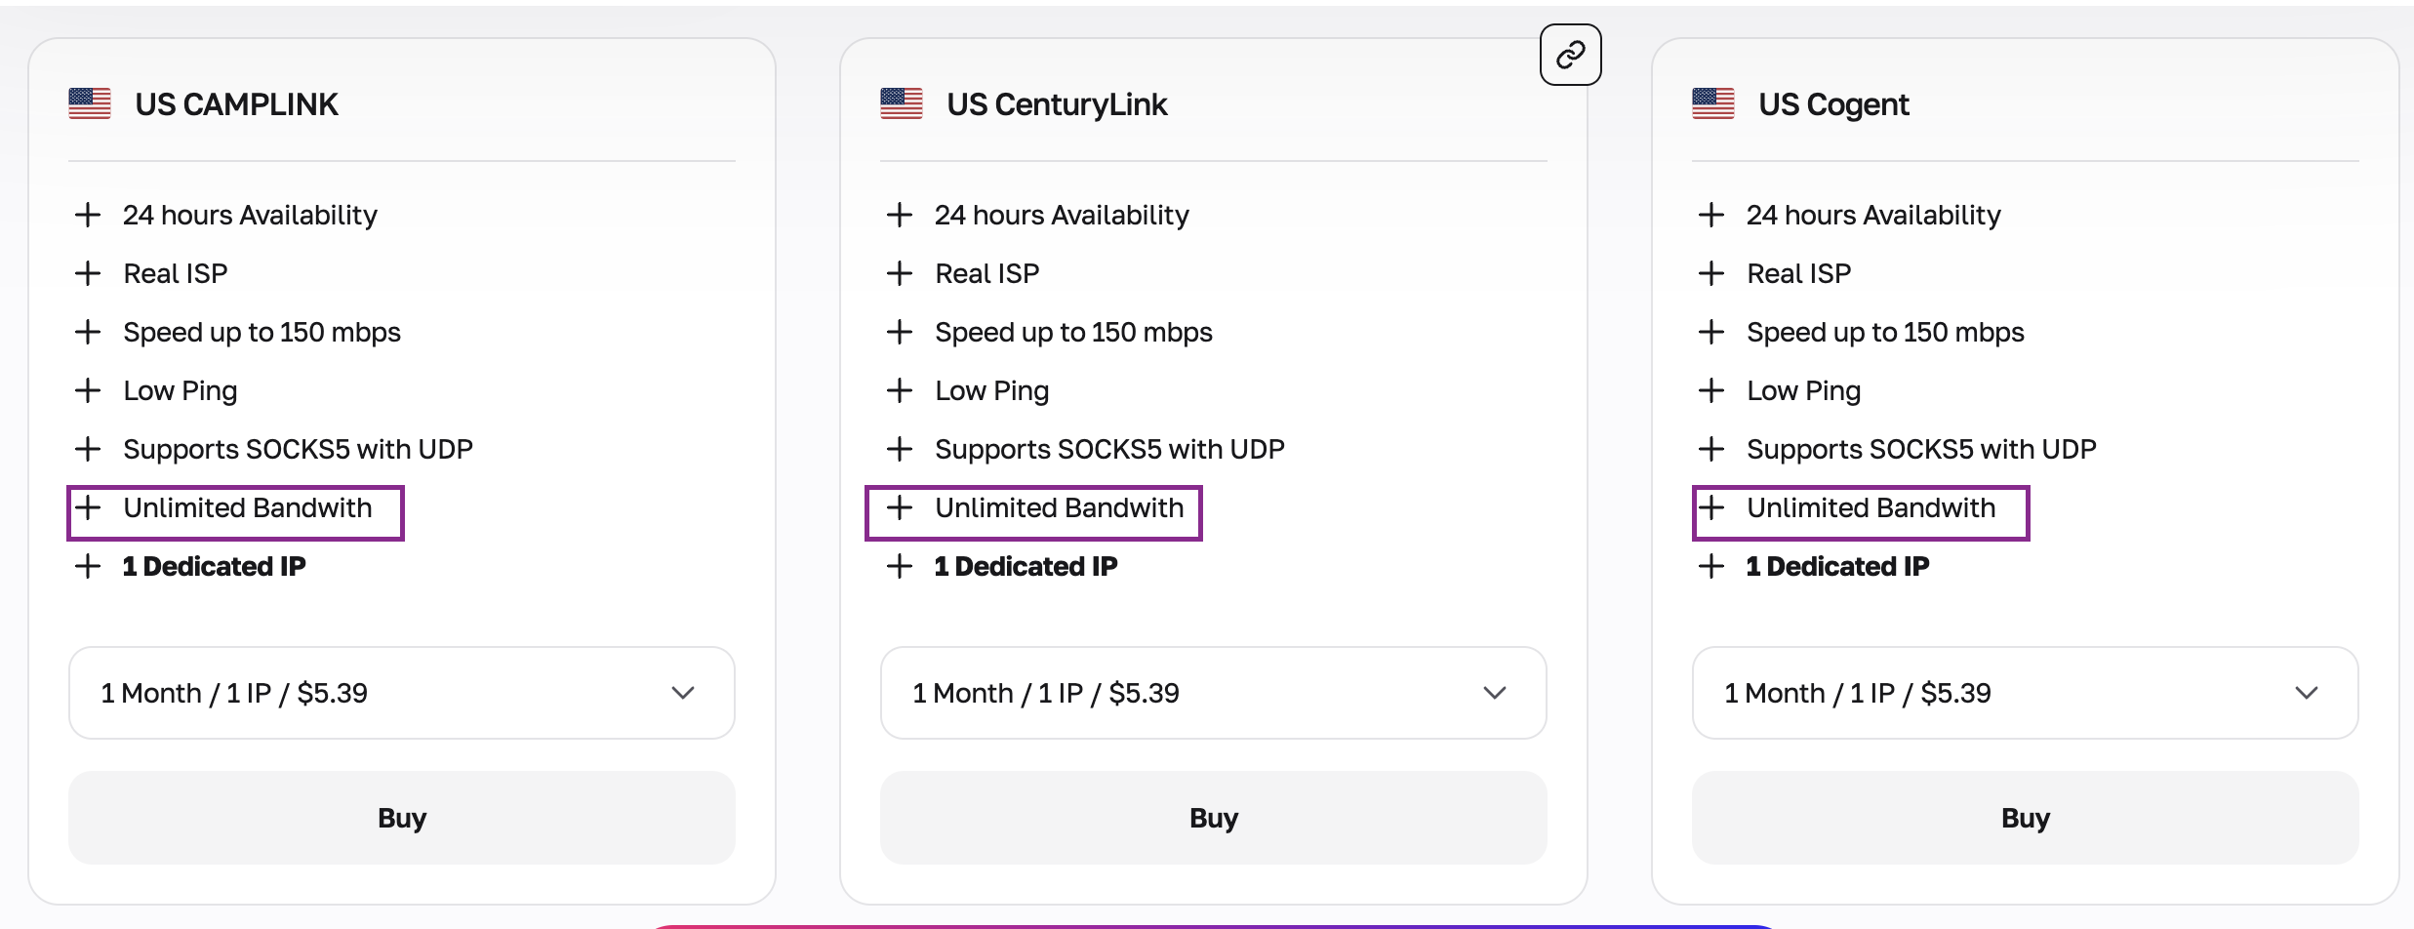Click the US CAMPLINK card title
This screenshot has width=2414, height=929.
pyautogui.click(x=237, y=103)
